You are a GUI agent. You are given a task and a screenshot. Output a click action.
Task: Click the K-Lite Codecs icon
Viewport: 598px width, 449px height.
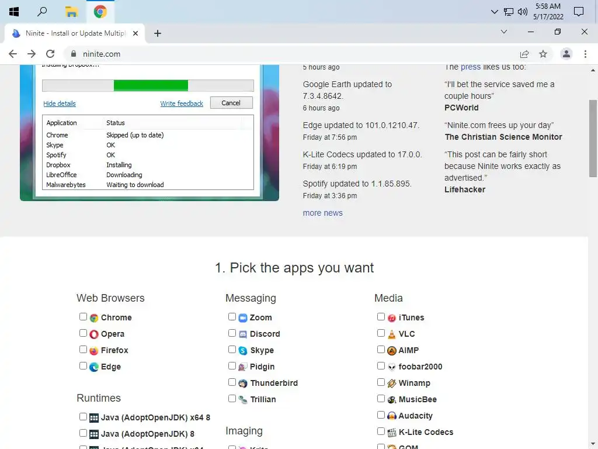[392, 433]
